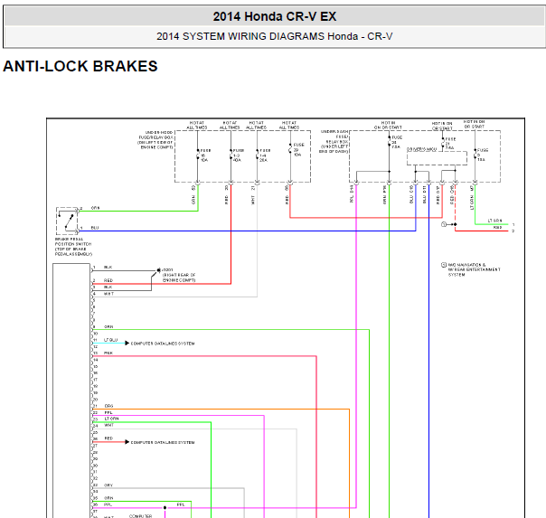This screenshot has width=546, height=518.
Task: Click the 'FUSE 1-4 20A' label
Action: click(x=265, y=155)
